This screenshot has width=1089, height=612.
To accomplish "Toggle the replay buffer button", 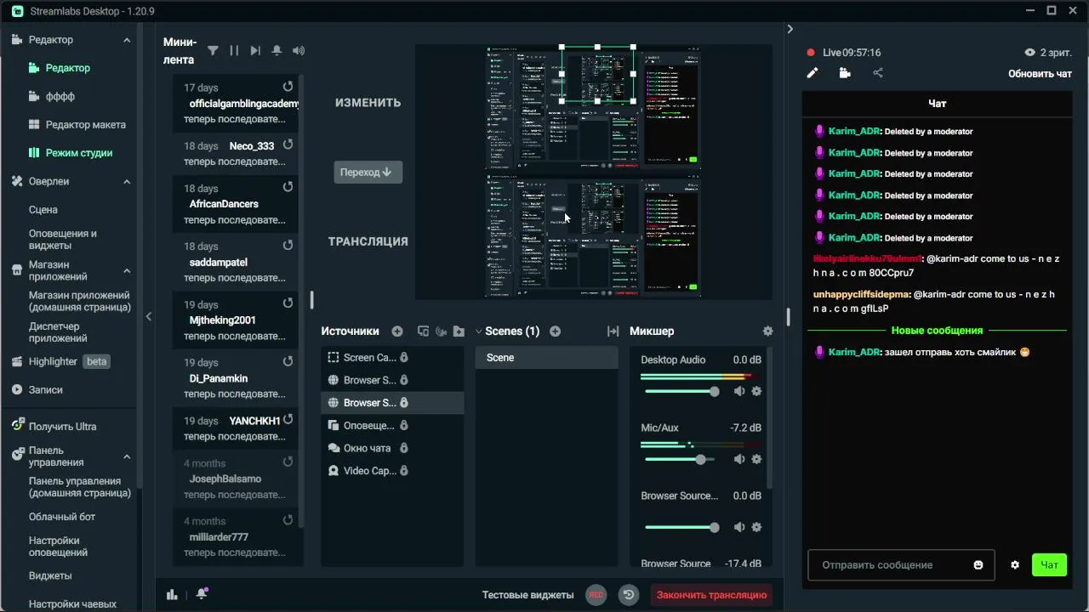I will tap(629, 595).
